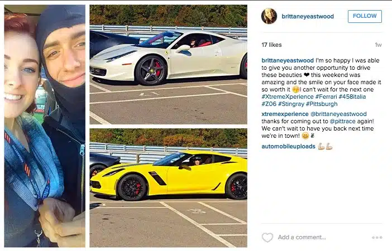Click the yellow Corvette photo

point(169,188)
